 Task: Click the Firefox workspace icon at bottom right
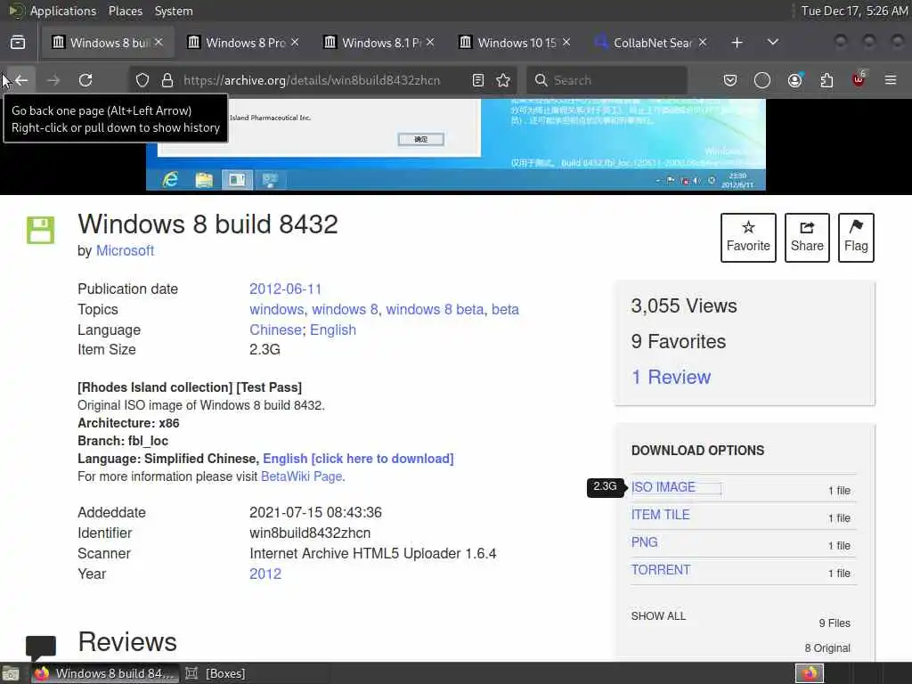click(x=810, y=673)
